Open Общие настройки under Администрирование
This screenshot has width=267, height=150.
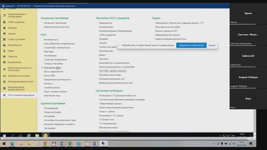click(53, 112)
